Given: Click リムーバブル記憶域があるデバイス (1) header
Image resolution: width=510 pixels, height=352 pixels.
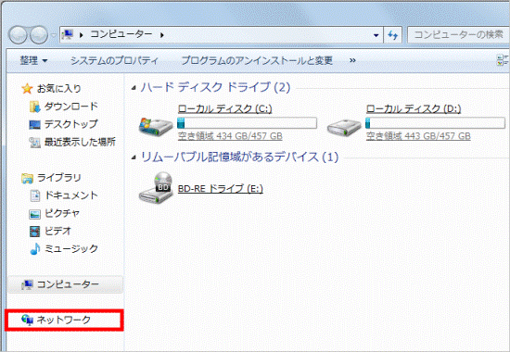Looking at the screenshot, I should (240, 157).
